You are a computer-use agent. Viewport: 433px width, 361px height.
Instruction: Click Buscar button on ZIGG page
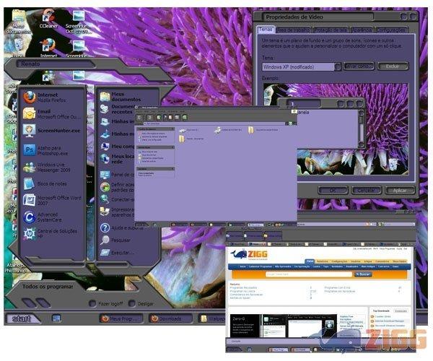point(363,274)
